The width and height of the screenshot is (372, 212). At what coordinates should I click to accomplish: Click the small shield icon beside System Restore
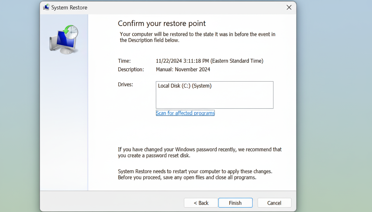(x=46, y=7)
